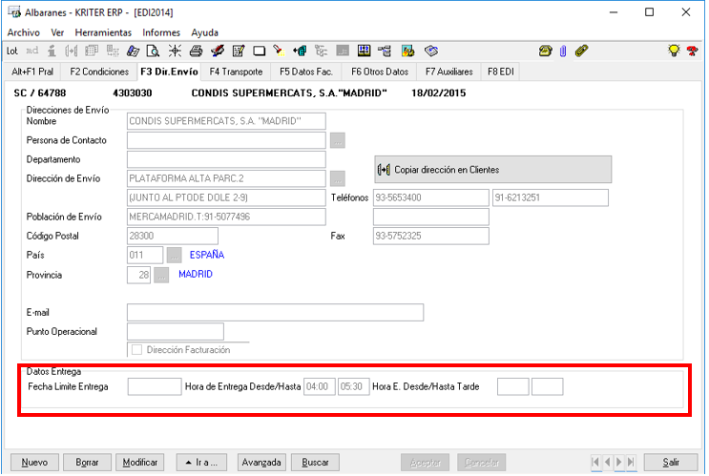
Task: Click the yellow telephone icon
Action: (545, 52)
